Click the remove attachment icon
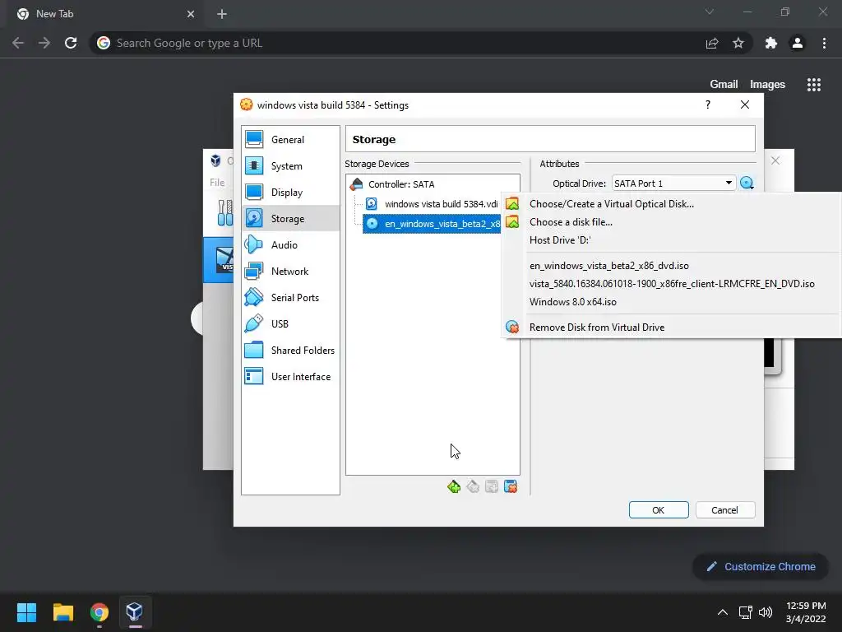The image size is (842, 632). [x=511, y=487]
